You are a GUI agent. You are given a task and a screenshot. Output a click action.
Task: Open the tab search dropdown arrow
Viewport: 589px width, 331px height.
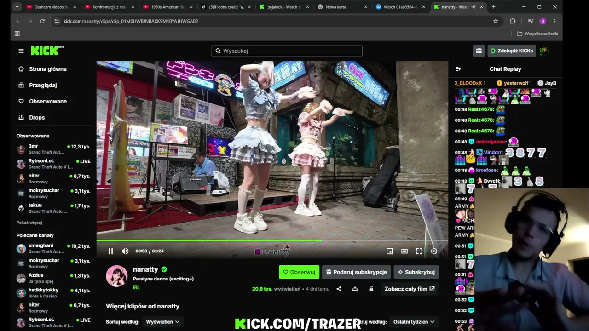coord(17,7)
